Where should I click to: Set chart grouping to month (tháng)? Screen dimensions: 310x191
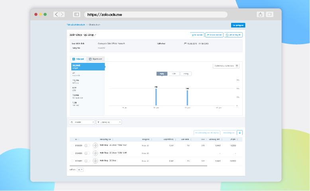pyautogui.click(x=186, y=74)
